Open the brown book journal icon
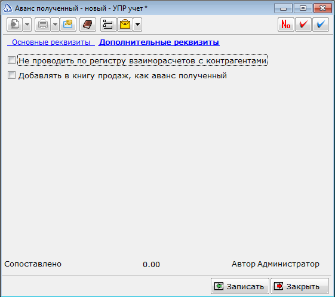Viewport: 335px width, 297px height. pyautogui.click(x=88, y=25)
